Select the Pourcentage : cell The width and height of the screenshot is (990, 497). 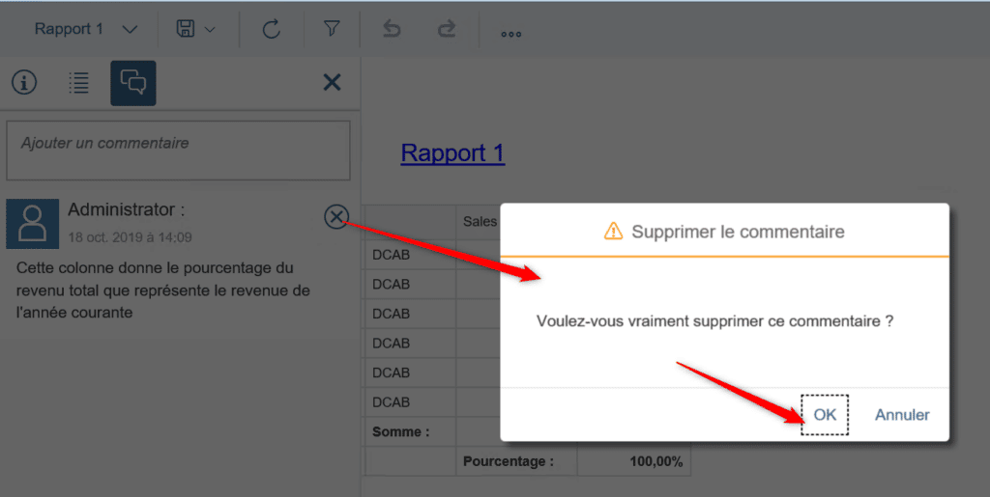click(516, 461)
